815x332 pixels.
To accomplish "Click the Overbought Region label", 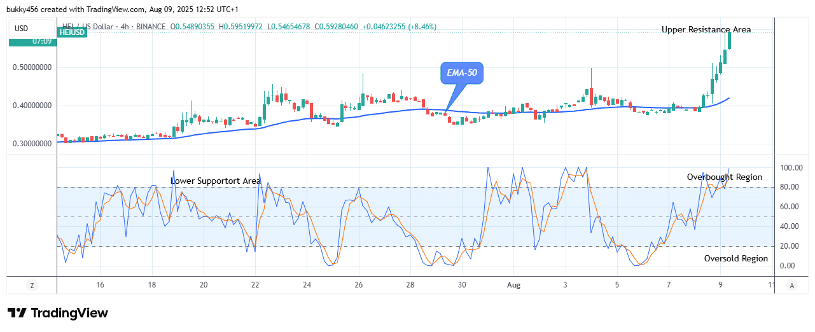I will pyautogui.click(x=725, y=177).
